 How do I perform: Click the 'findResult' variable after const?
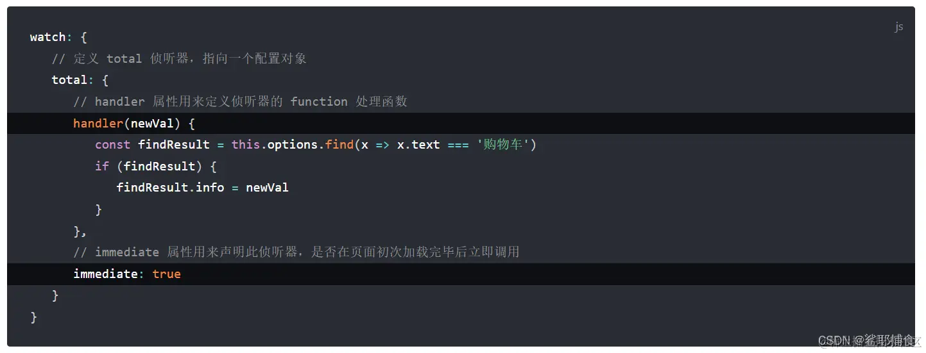click(173, 145)
